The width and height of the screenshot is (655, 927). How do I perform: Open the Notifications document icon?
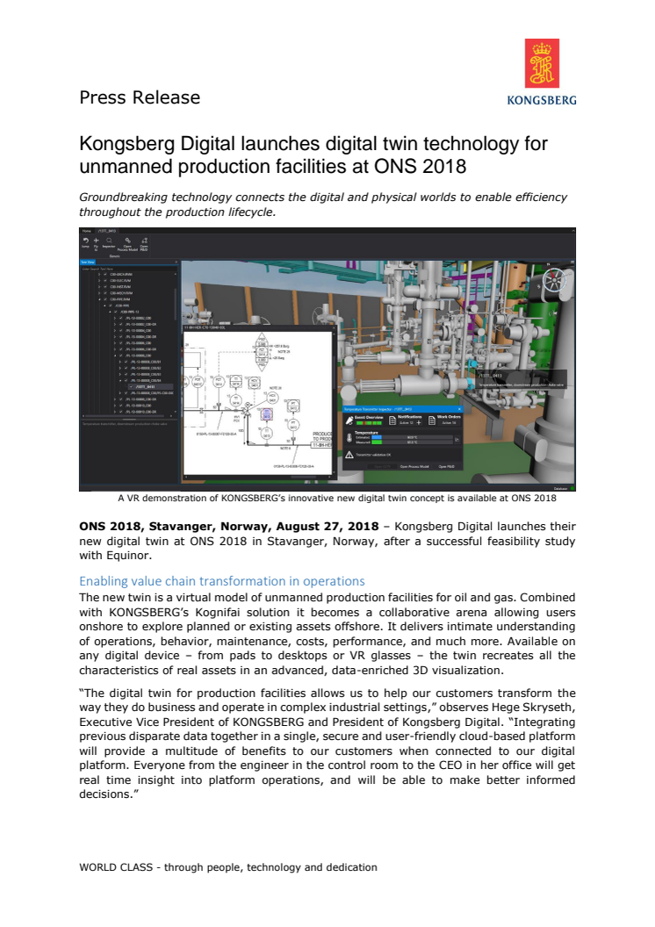point(392,420)
